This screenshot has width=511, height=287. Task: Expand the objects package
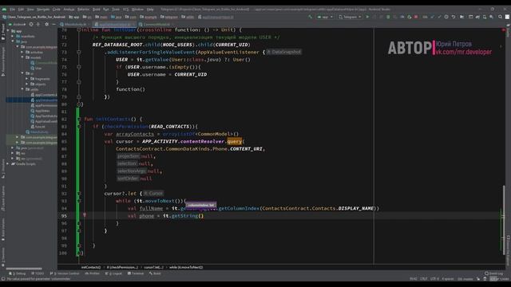[x=27, y=84]
